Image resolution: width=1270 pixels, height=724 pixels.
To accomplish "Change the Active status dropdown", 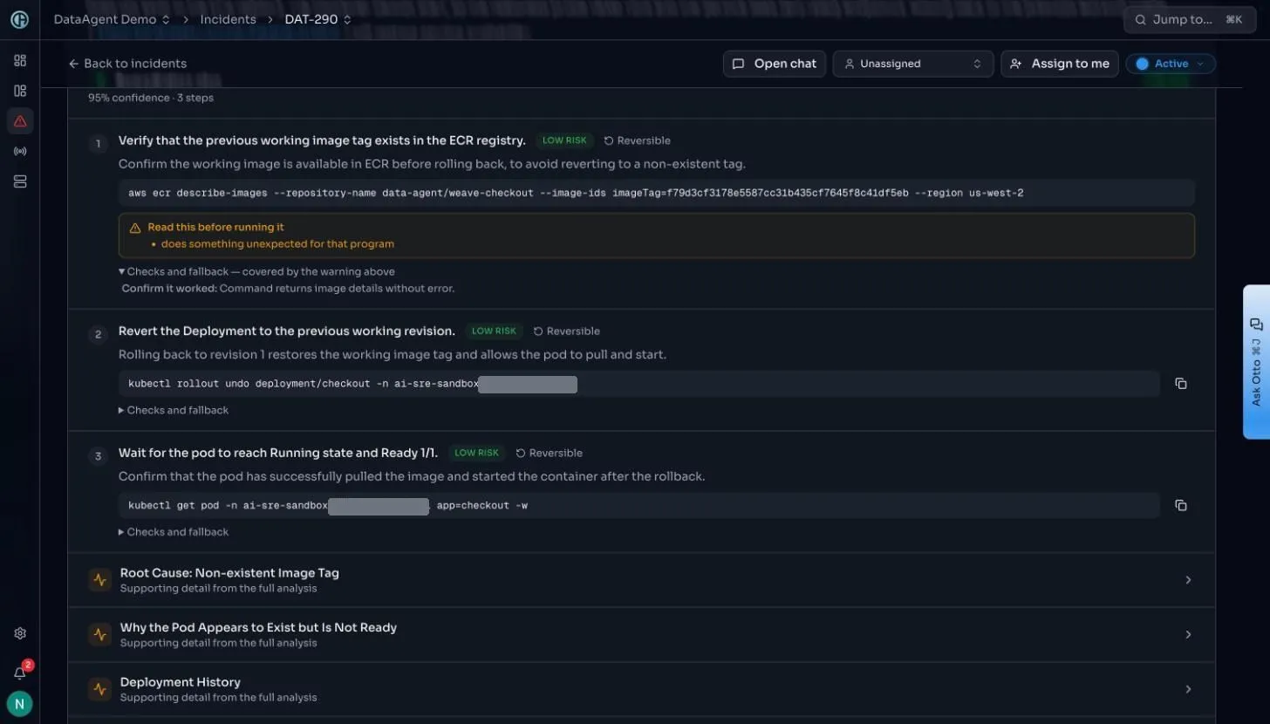I will click(x=1171, y=64).
